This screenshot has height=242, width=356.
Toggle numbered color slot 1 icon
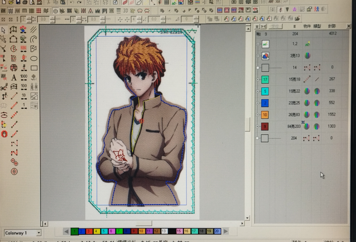point(226,19)
